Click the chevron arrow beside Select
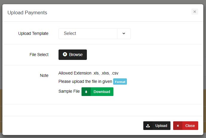This screenshot has height=138, width=206. pos(124,34)
